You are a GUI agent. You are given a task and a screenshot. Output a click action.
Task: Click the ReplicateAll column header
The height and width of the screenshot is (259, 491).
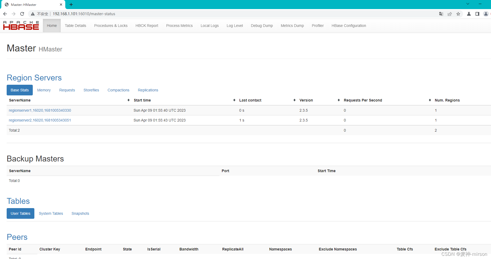tap(233, 249)
